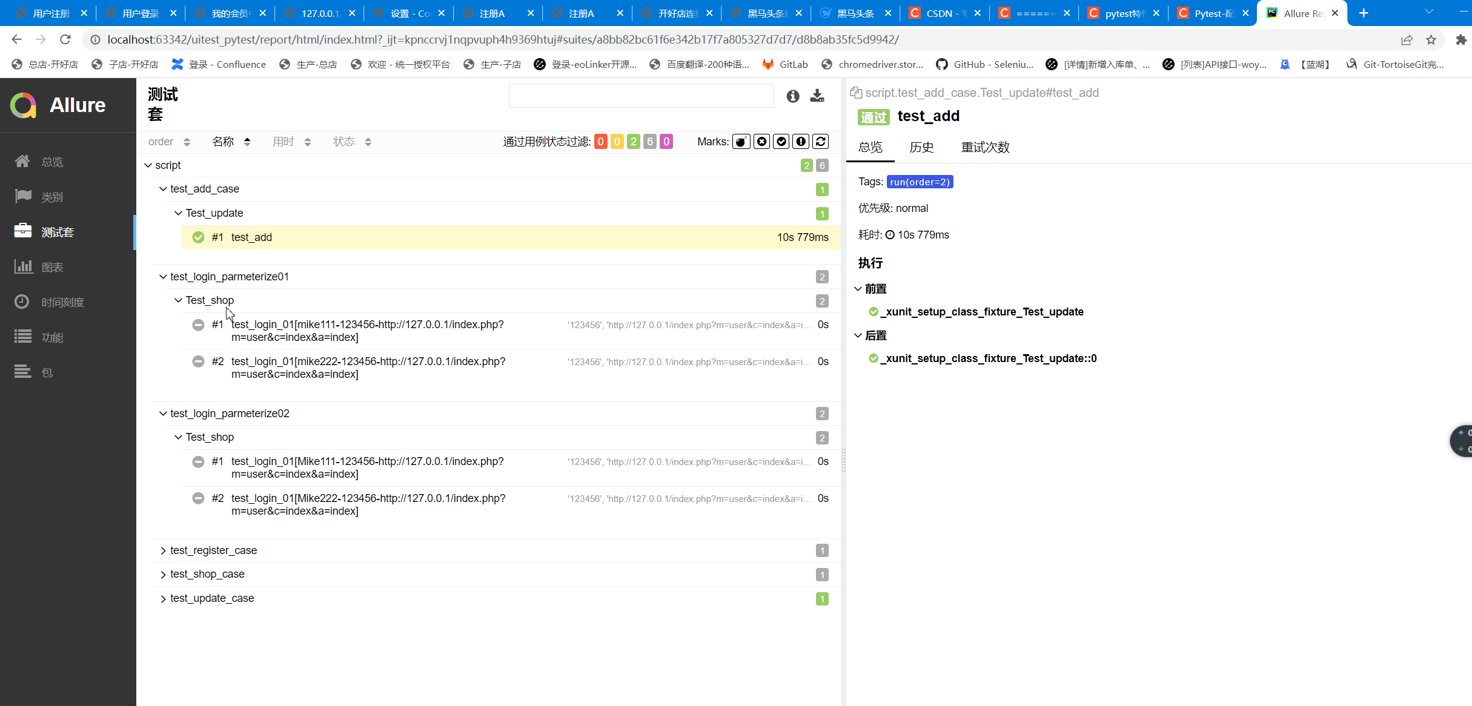Click the test suites search input field
The image size is (1472, 706).
click(640, 96)
